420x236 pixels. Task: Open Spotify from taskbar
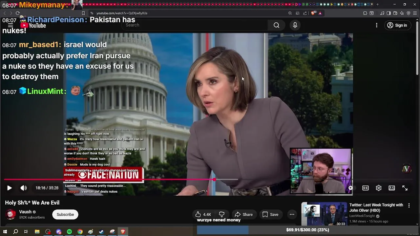pyautogui.click(x=69, y=232)
